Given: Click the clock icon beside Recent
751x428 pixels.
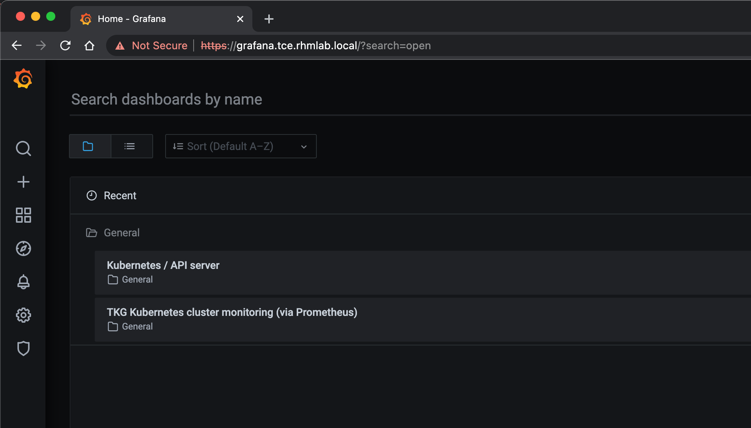Looking at the screenshot, I should 92,195.
